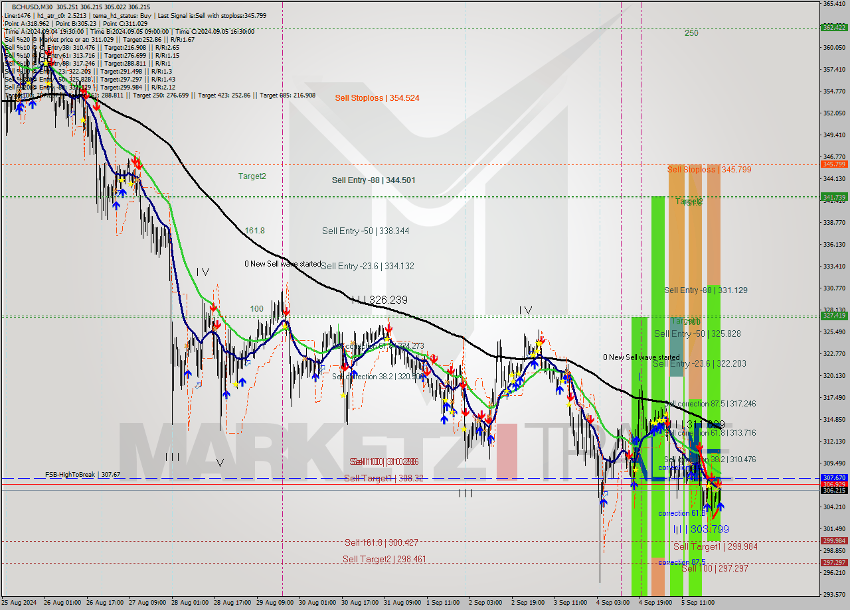This screenshot has height=610, width=850.
Task: Select the 327.419 green price tag on axis
Action: (x=833, y=316)
